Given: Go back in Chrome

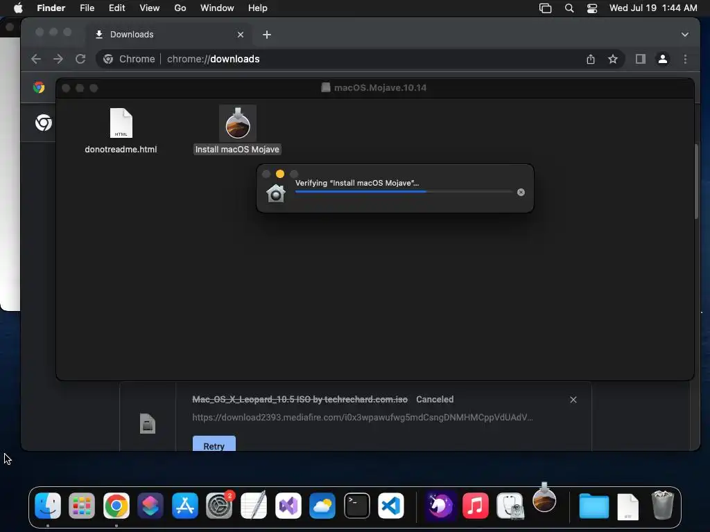Looking at the screenshot, I should click(36, 59).
